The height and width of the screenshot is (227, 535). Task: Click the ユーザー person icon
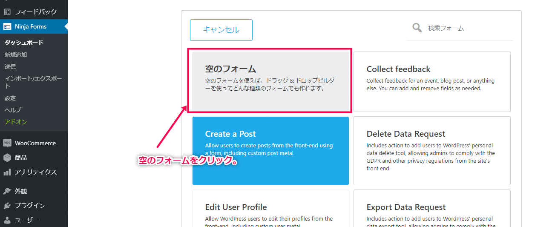(x=7, y=220)
